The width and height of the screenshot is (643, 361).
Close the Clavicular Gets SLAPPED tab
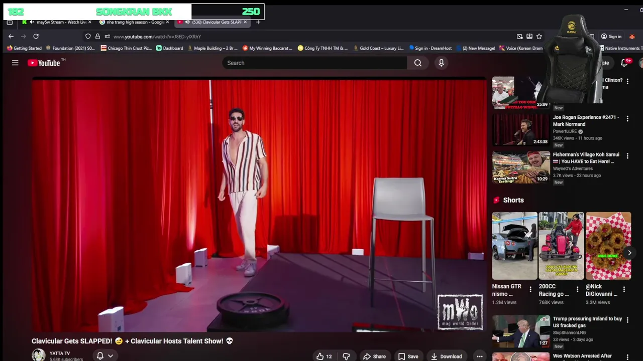coord(245,22)
